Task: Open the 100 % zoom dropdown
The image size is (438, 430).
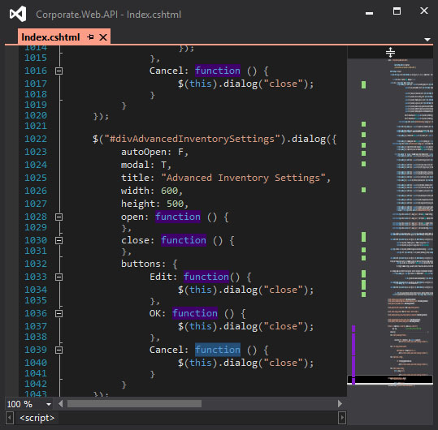Action: [x=49, y=404]
